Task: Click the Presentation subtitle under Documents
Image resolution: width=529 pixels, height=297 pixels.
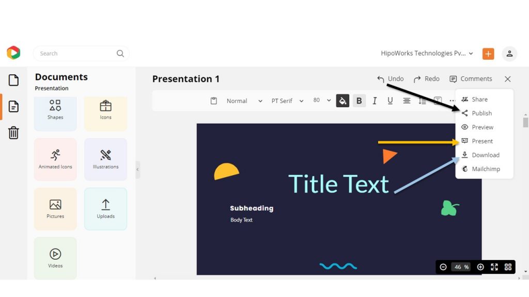Action: click(52, 88)
